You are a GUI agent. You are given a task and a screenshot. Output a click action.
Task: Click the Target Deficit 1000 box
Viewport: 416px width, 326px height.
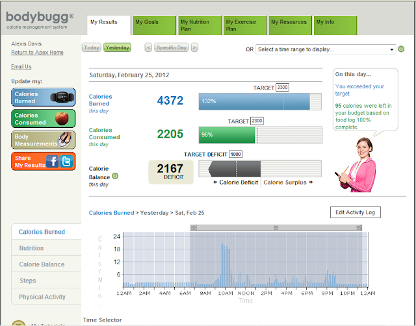coord(235,155)
